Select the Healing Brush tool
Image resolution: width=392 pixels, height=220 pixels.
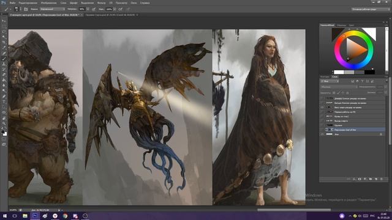tap(4, 53)
